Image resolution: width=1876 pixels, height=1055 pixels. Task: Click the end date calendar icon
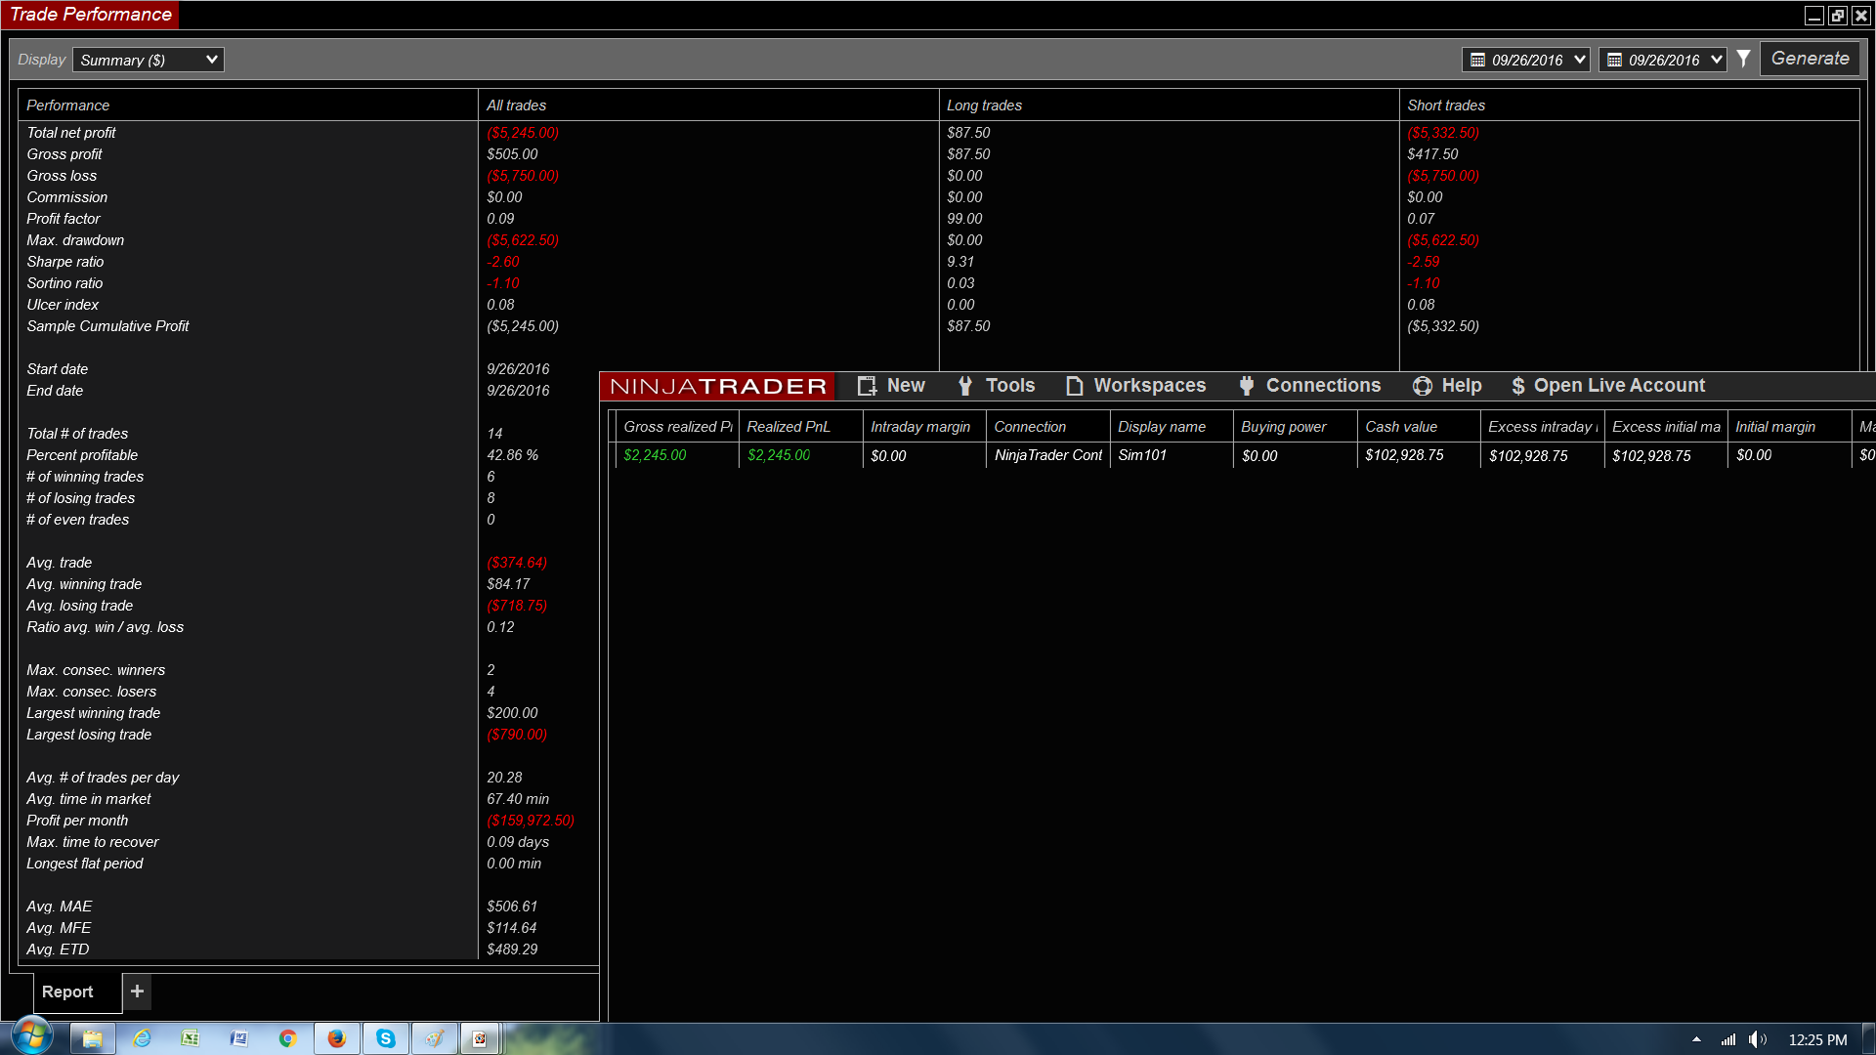[x=1614, y=61]
